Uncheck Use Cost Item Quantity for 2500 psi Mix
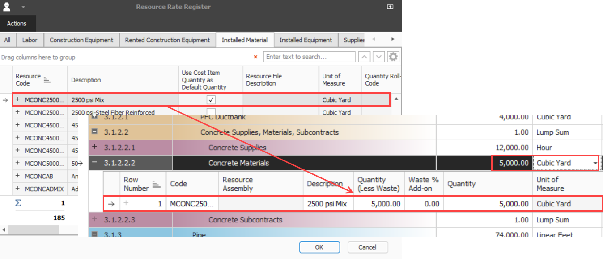 pos(211,100)
